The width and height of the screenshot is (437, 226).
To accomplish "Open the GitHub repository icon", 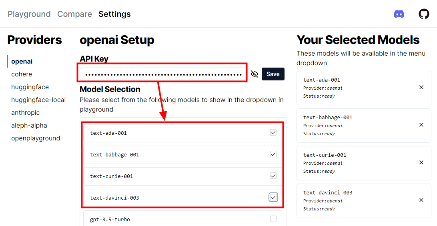I will click(x=424, y=14).
